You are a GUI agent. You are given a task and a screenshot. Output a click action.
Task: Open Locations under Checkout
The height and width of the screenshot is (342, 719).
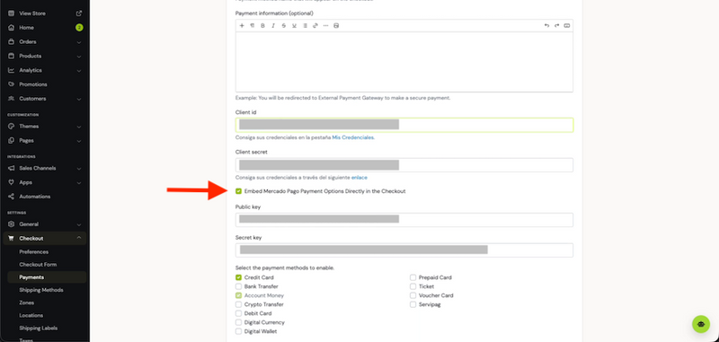coord(31,315)
